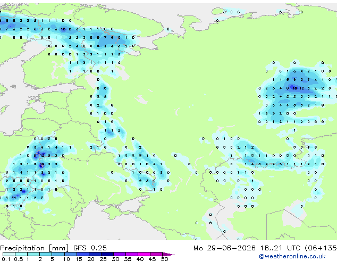Screen dimensions: 337x261
Task: Click the 40–45 mm magenta legend swatch
Action: click(x=144, y=254)
